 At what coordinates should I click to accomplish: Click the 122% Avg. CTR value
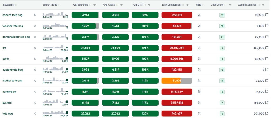pyautogui.click(x=145, y=114)
